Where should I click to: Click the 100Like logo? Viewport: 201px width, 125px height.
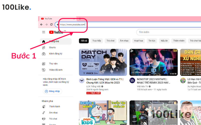point(17,7)
